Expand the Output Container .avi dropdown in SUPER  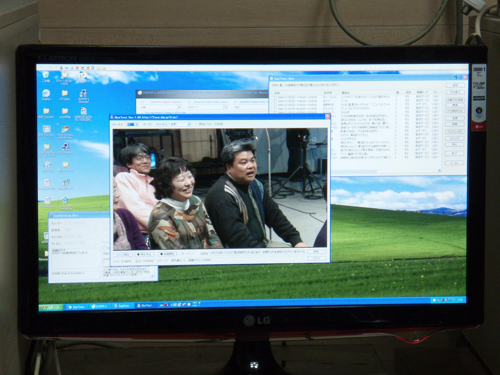pos(161,107)
